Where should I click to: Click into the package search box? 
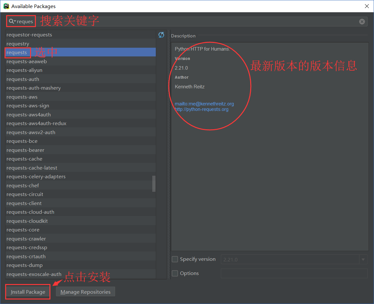[x=194, y=22]
